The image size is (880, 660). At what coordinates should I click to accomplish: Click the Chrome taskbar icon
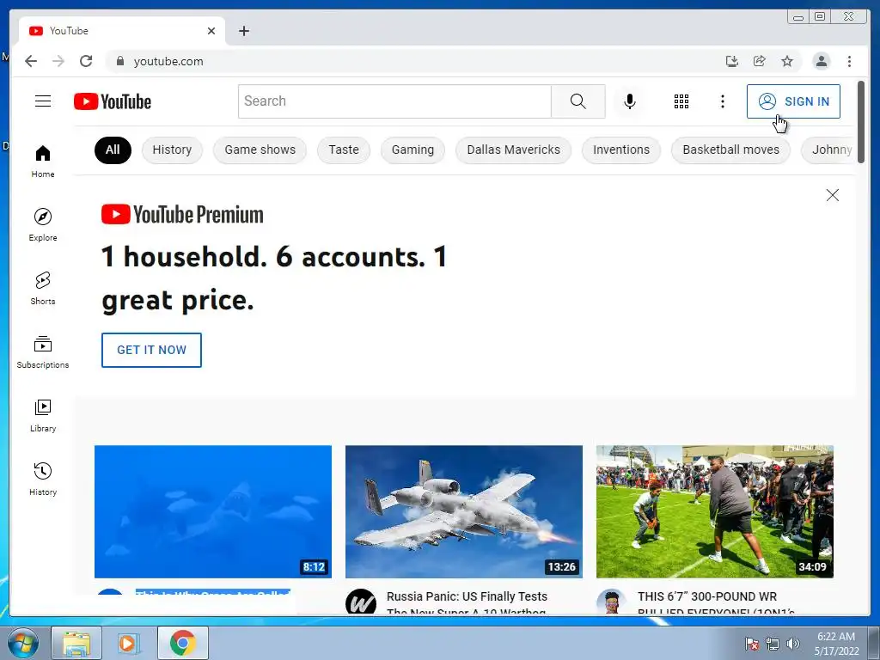(x=183, y=643)
